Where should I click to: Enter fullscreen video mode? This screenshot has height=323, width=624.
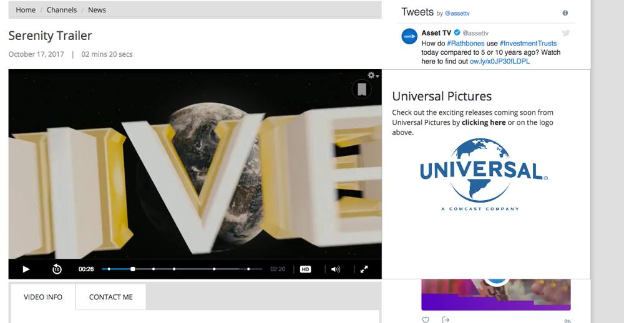364,269
